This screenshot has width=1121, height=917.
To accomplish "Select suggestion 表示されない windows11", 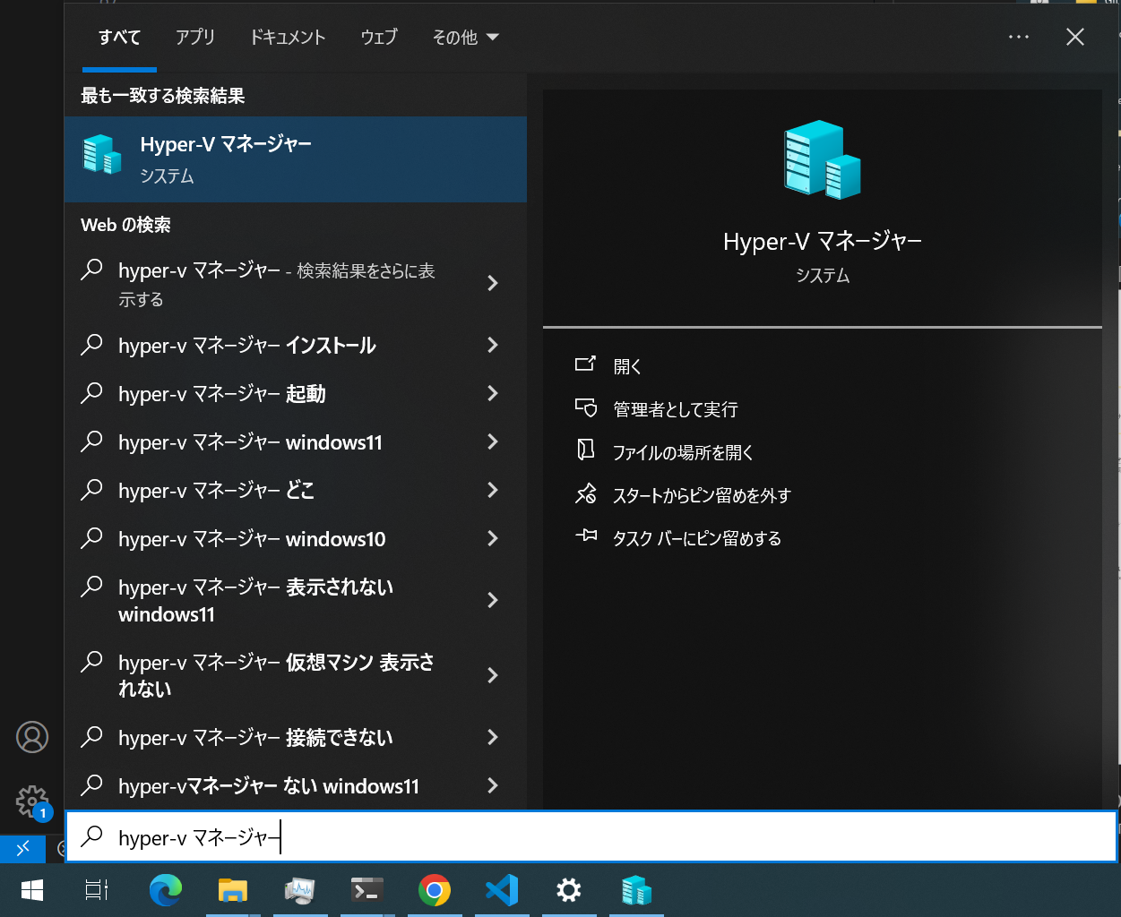I will coord(255,600).
